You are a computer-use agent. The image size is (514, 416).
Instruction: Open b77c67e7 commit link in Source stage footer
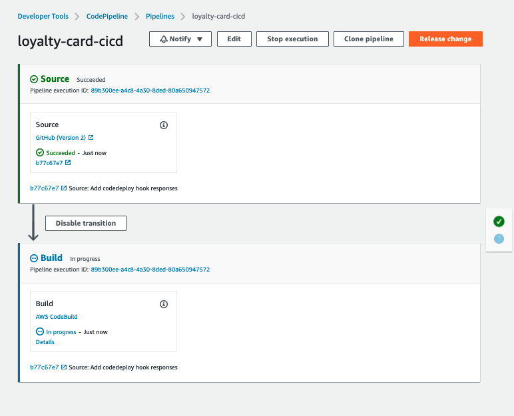click(x=44, y=188)
